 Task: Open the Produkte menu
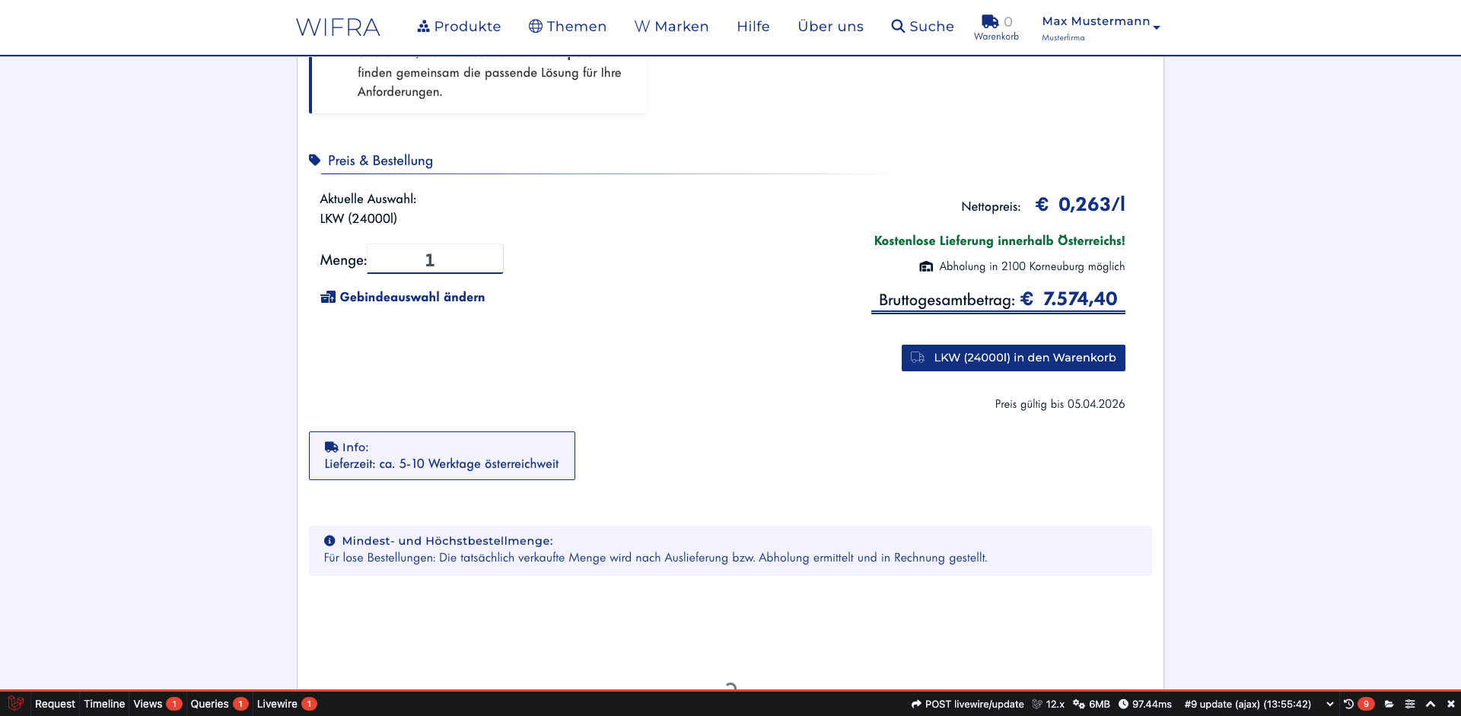459,27
